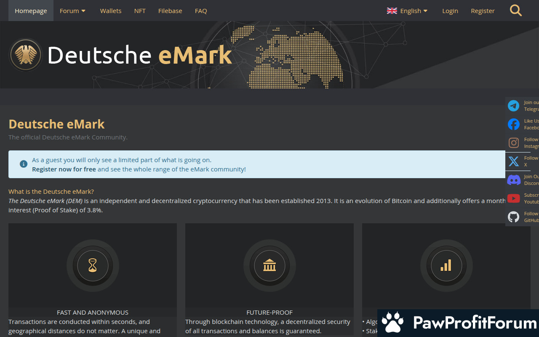Expand the Forum dropdown menu
This screenshot has height=337, width=539.
point(72,11)
